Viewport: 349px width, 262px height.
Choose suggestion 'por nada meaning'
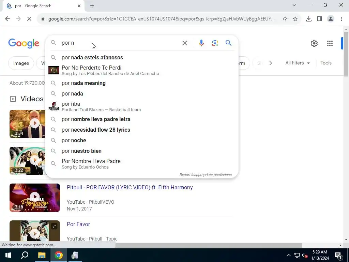pyautogui.click(x=142, y=83)
